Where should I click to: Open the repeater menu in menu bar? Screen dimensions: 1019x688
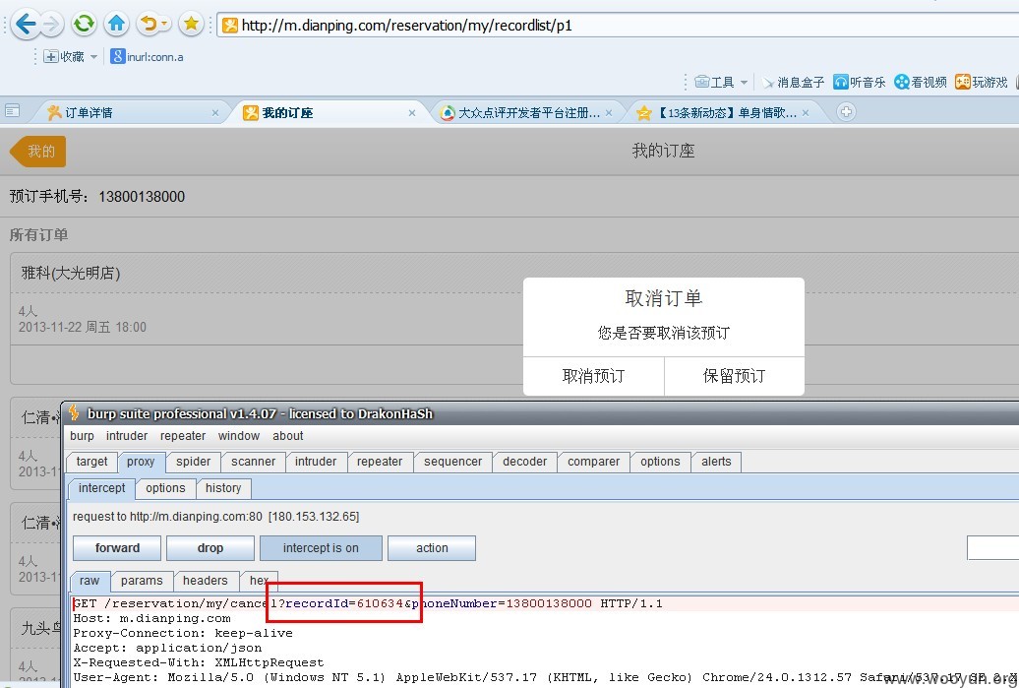(x=183, y=436)
